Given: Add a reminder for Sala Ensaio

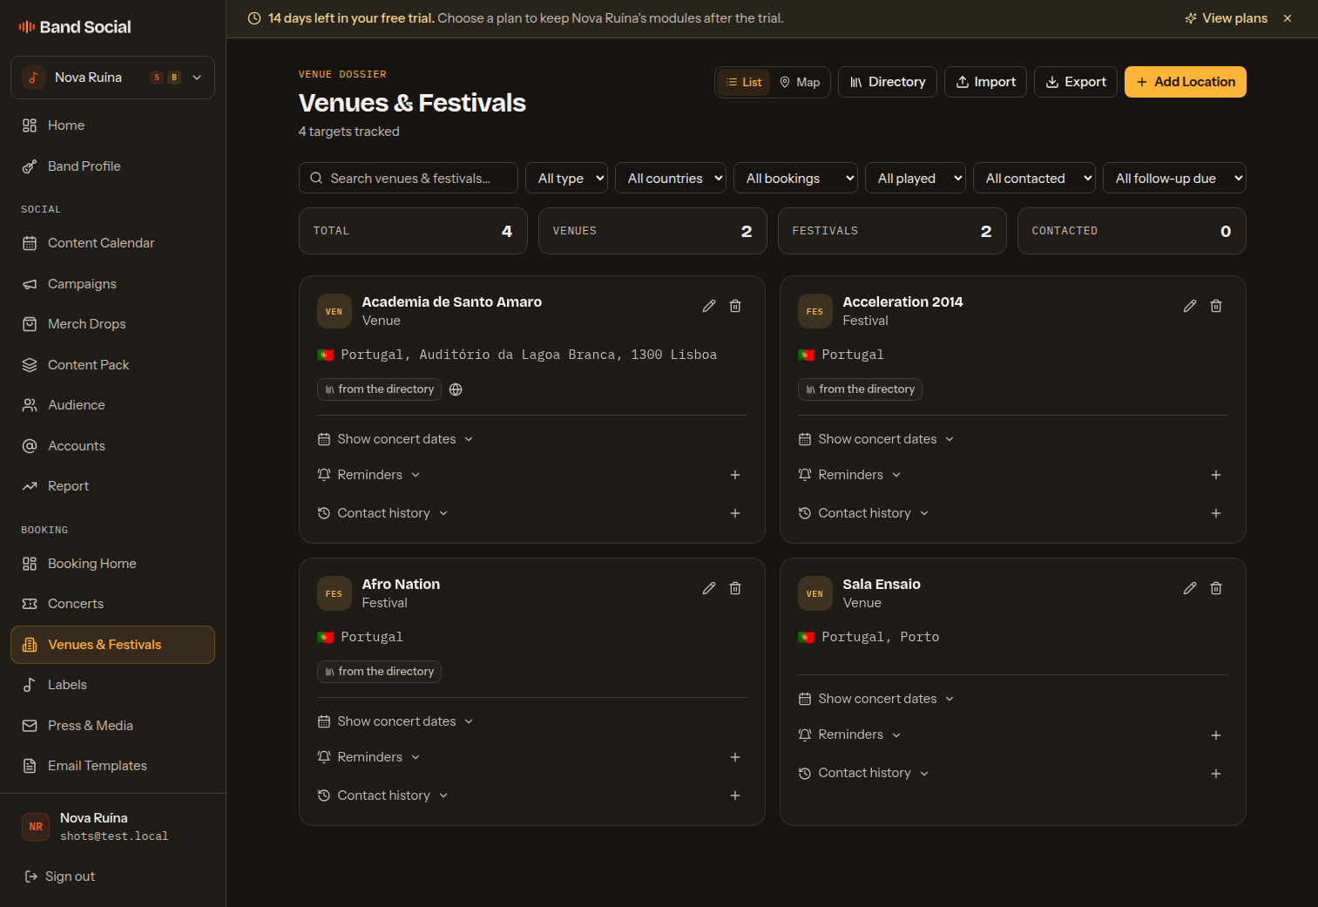Looking at the screenshot, I should (1216, 735).
